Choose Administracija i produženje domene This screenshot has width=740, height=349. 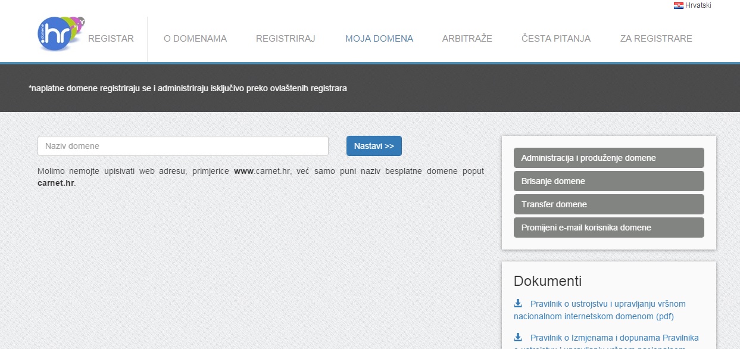(x=608, y=158)
